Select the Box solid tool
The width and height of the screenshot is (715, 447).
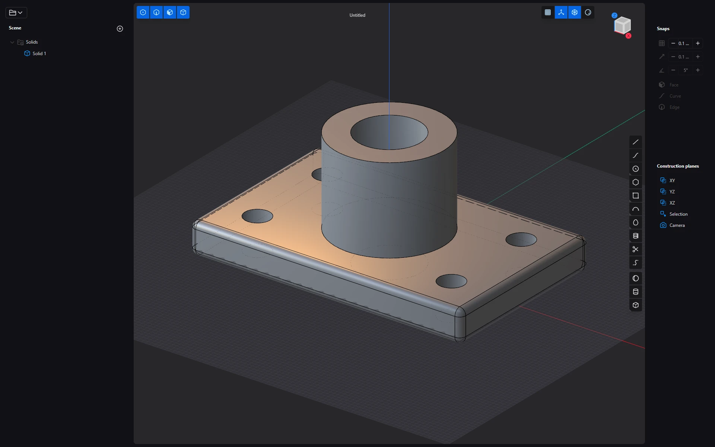[x=635, y=305]
